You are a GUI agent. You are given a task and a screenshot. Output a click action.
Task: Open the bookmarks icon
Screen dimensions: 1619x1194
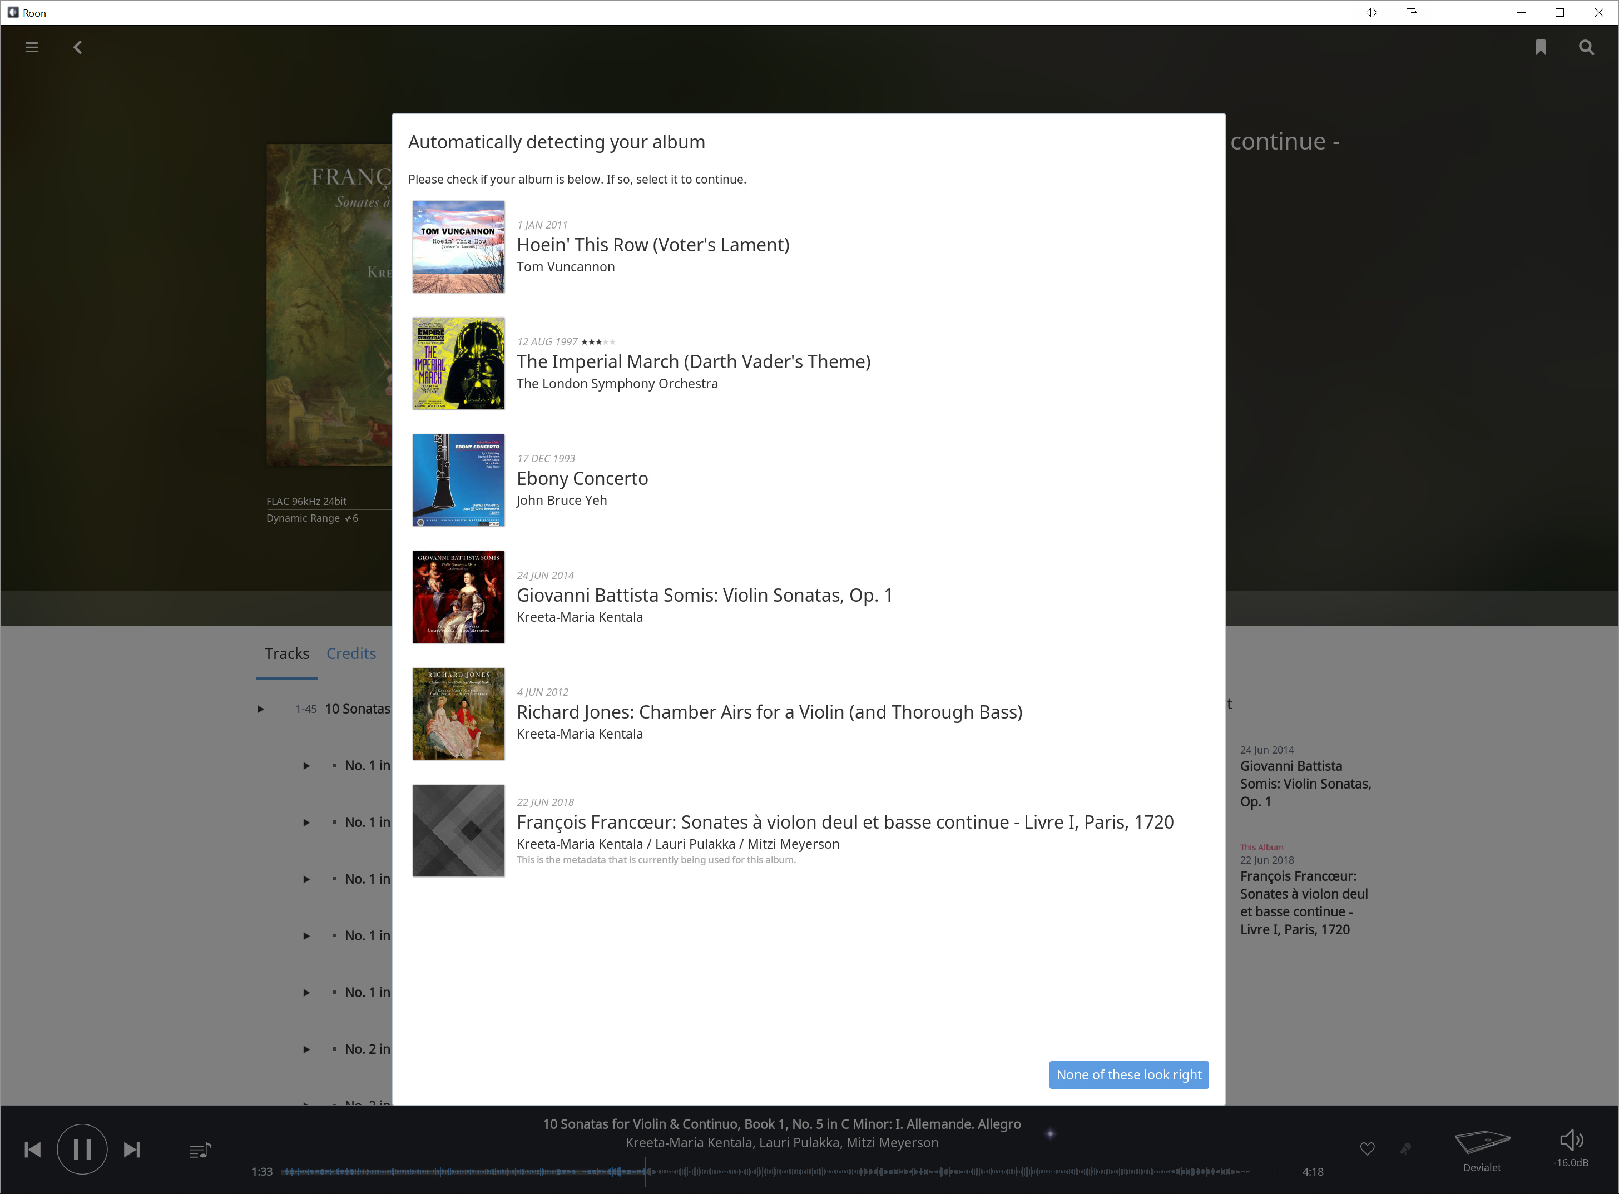click(x=1540, y=47)
